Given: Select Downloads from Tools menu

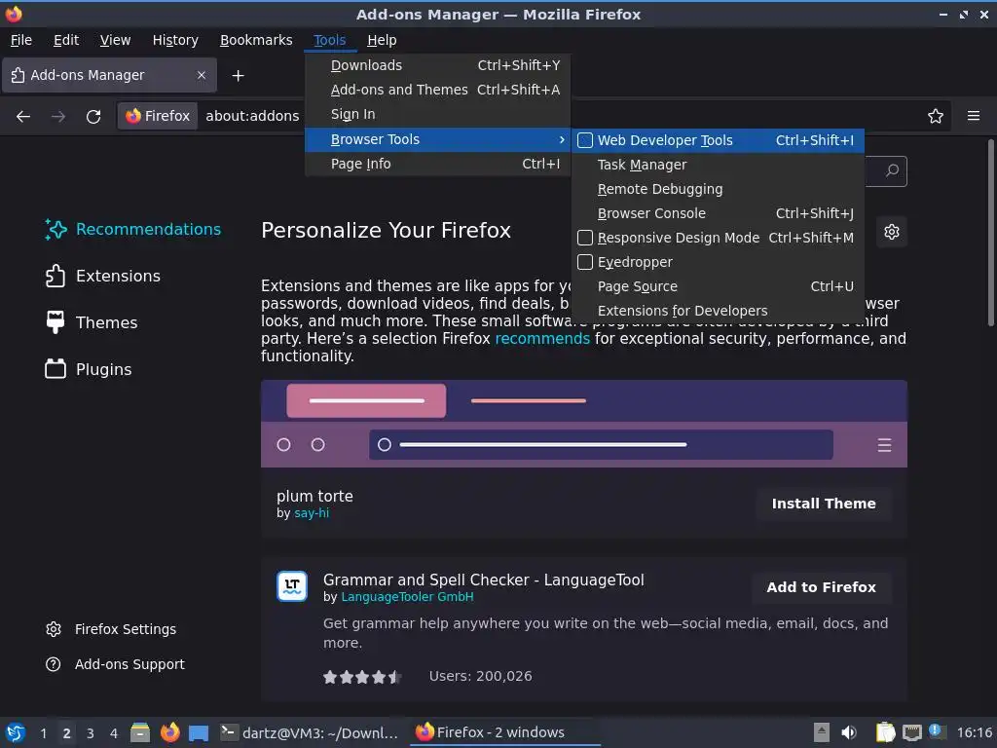Looking at the screenshot, I should [x=438, y=65].
